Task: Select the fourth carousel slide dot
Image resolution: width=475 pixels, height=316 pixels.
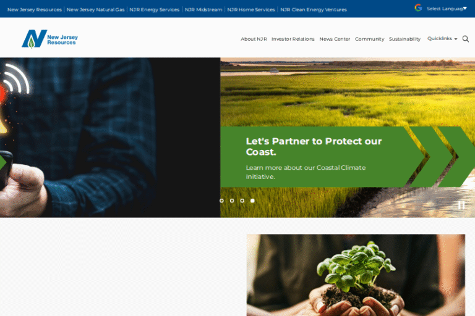Action: pyautogui.click(x=252, y=201)
